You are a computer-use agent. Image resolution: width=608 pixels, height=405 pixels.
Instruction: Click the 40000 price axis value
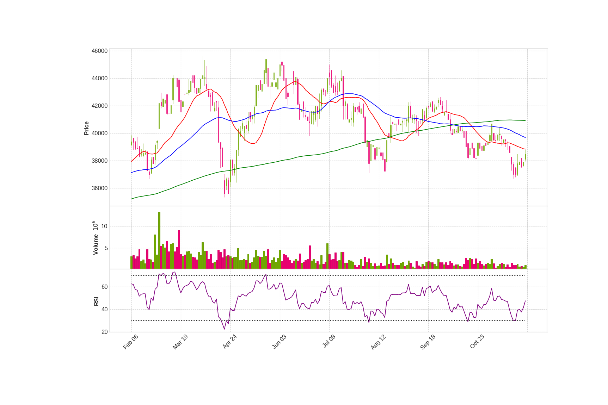[x=99, y=133]
